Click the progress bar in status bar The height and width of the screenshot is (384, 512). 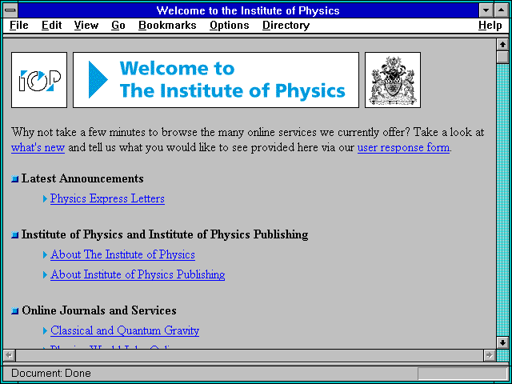(462, 374)
